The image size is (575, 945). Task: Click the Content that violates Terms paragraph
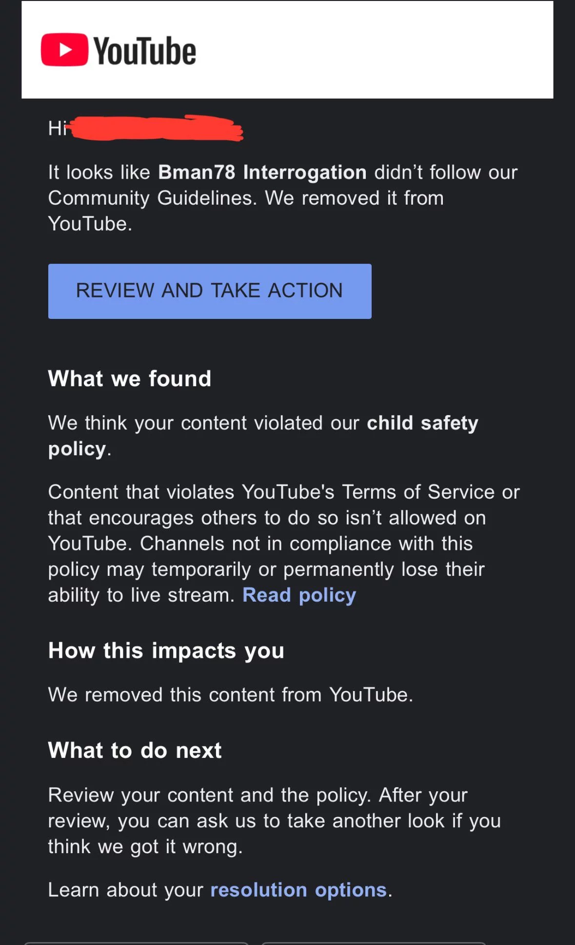[x=284, y=544]
